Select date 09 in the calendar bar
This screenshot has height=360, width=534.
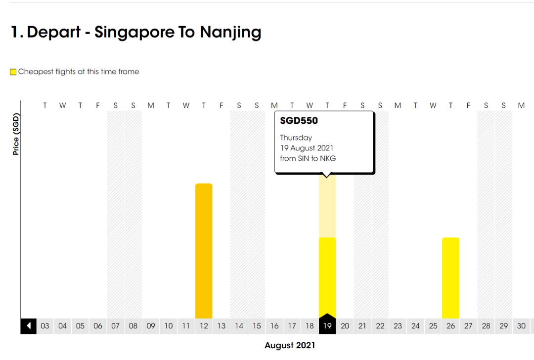click(151, 326)
